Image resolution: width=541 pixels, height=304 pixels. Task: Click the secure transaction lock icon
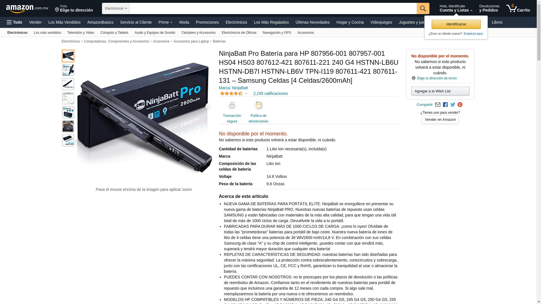(x=232, y=106)
